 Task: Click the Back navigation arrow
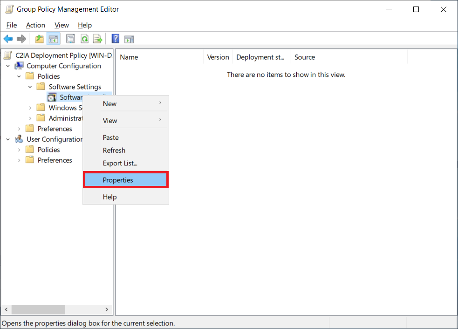click(8, 39)
